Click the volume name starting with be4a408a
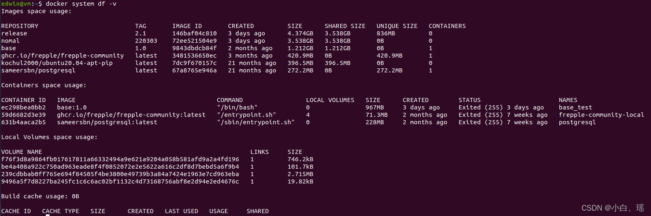The width and height of the screenshot is (651, 216). (x=120, y=167)
